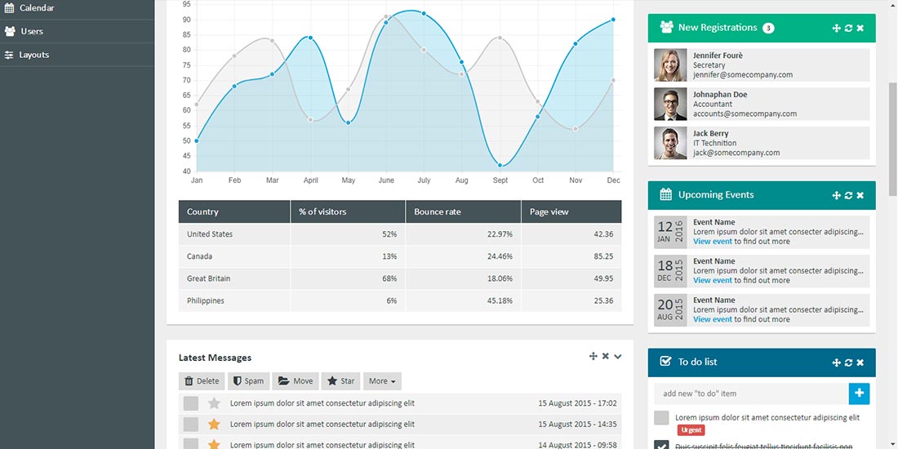Click the blue July data point
The width and height of the screenshot is (898, 449).
pyautogui.click(x=424, y=13)
